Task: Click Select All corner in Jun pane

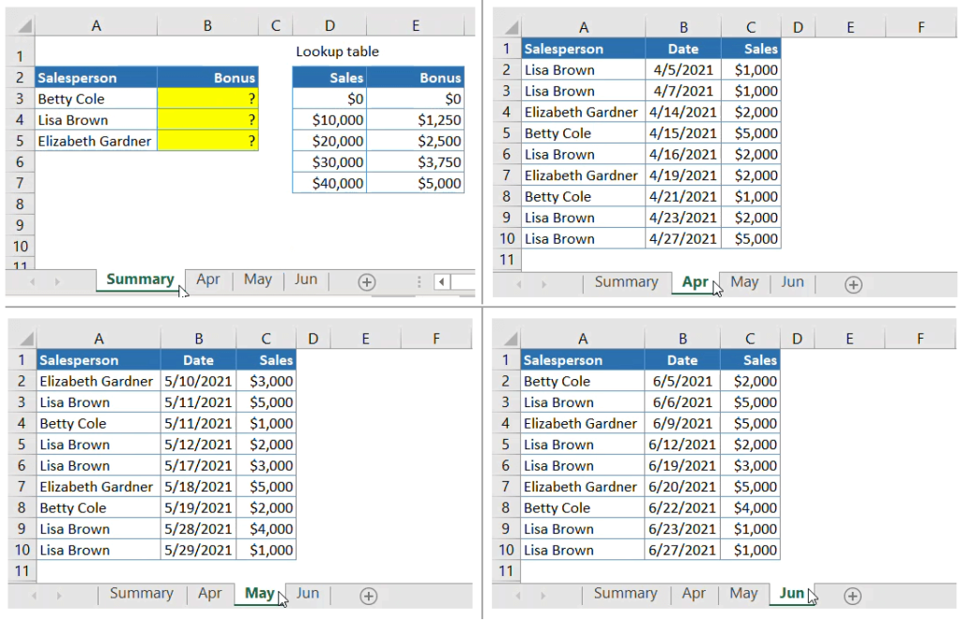Action: click(x=510, y=339)
